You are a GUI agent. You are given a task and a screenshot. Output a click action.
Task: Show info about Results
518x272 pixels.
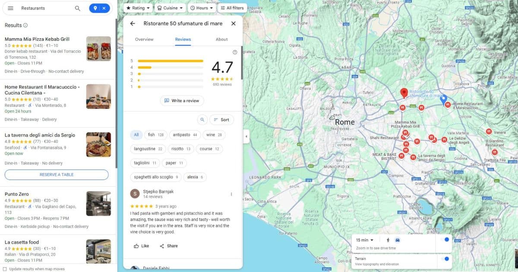[x=25, y=25]
